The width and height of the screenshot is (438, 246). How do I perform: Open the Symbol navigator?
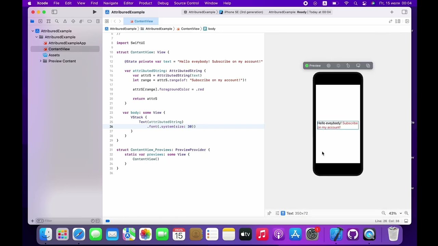(49, 21)
